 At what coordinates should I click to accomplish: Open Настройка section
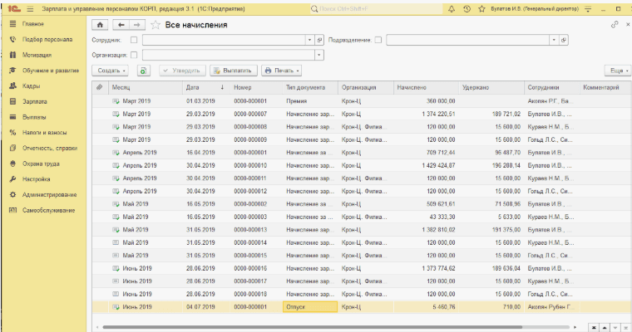tap(43, 179)
